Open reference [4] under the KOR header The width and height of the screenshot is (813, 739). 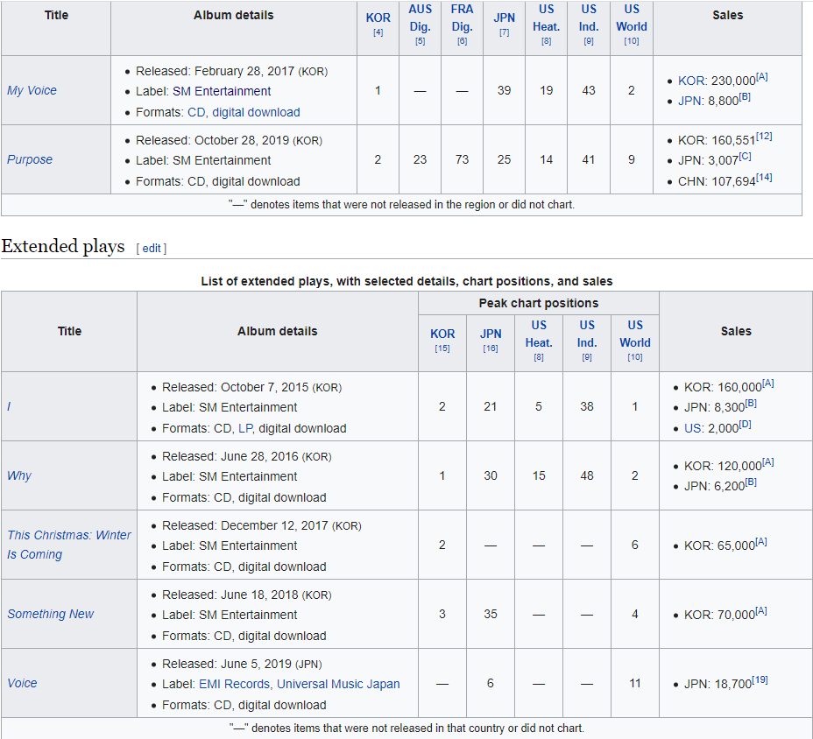pos(378,32)
